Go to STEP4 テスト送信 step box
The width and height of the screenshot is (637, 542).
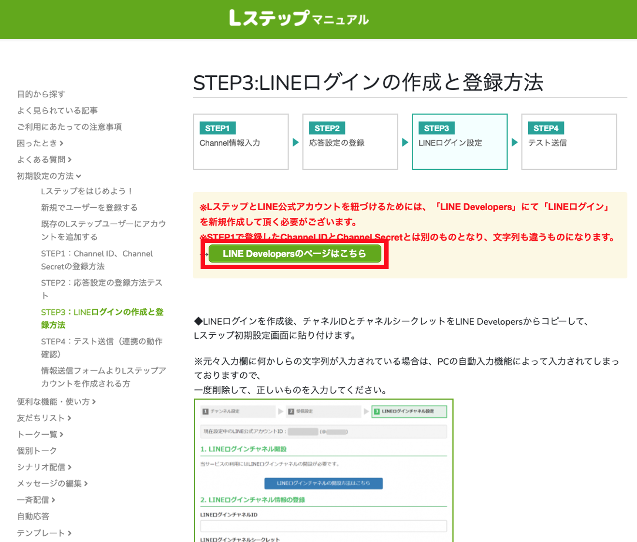[x=569, y=142]
